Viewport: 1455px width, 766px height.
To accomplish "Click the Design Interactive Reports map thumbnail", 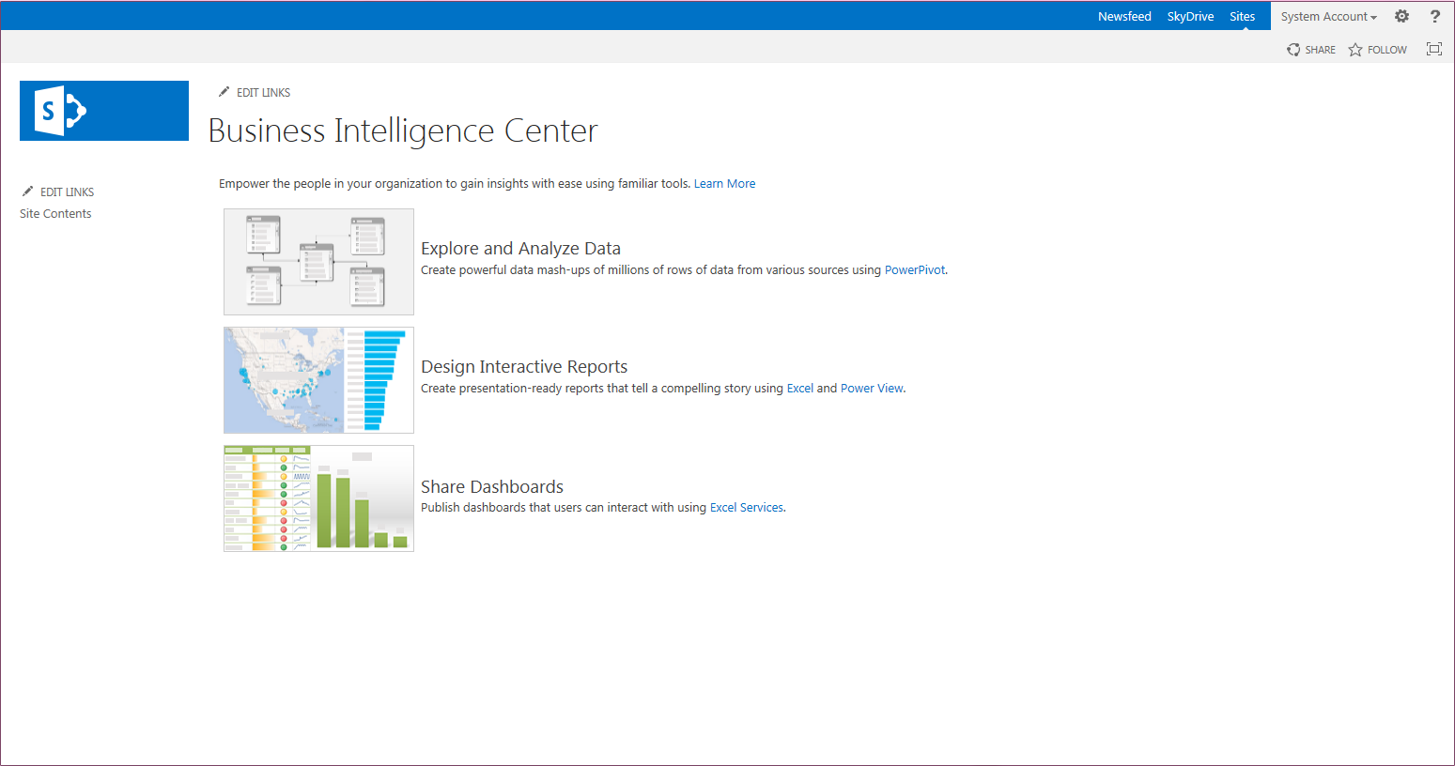I will 318,380.
